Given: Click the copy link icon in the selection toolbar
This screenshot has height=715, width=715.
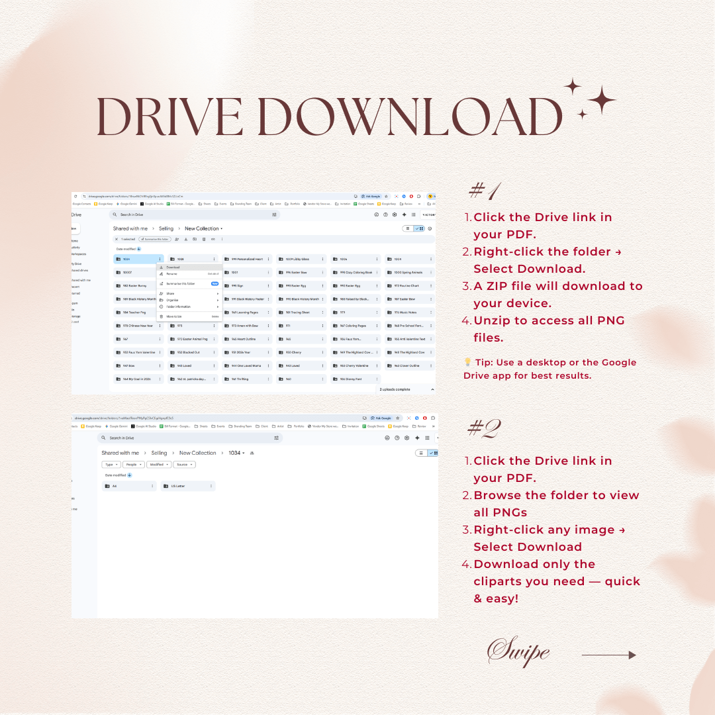Looking at the screenshot, I should point(213,239).
